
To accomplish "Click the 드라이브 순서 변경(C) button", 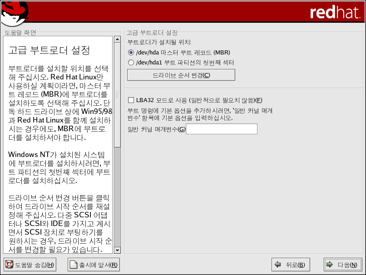I will 181,75.
